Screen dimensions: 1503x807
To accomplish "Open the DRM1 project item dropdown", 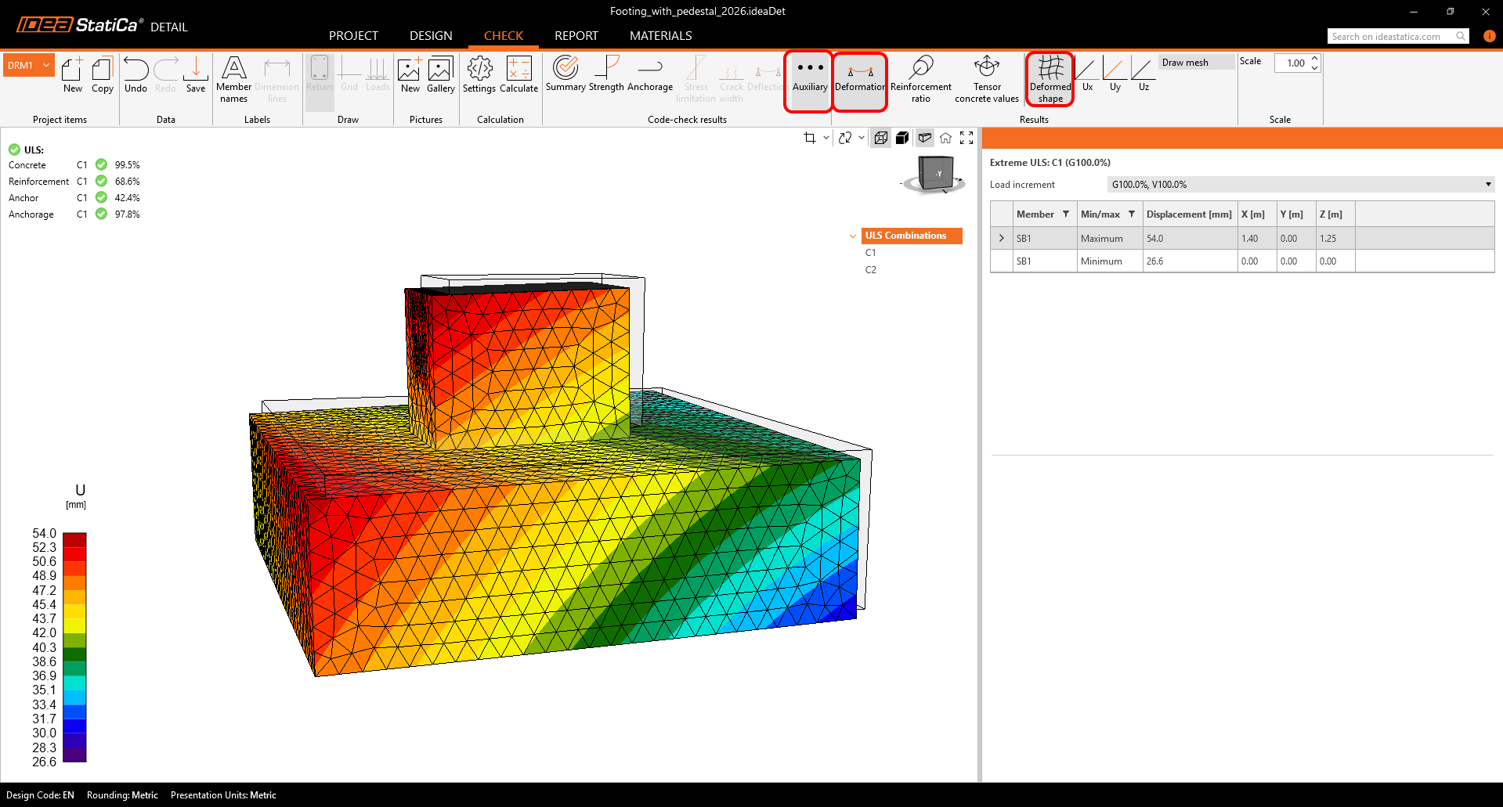I will click(x=46, y=66).
